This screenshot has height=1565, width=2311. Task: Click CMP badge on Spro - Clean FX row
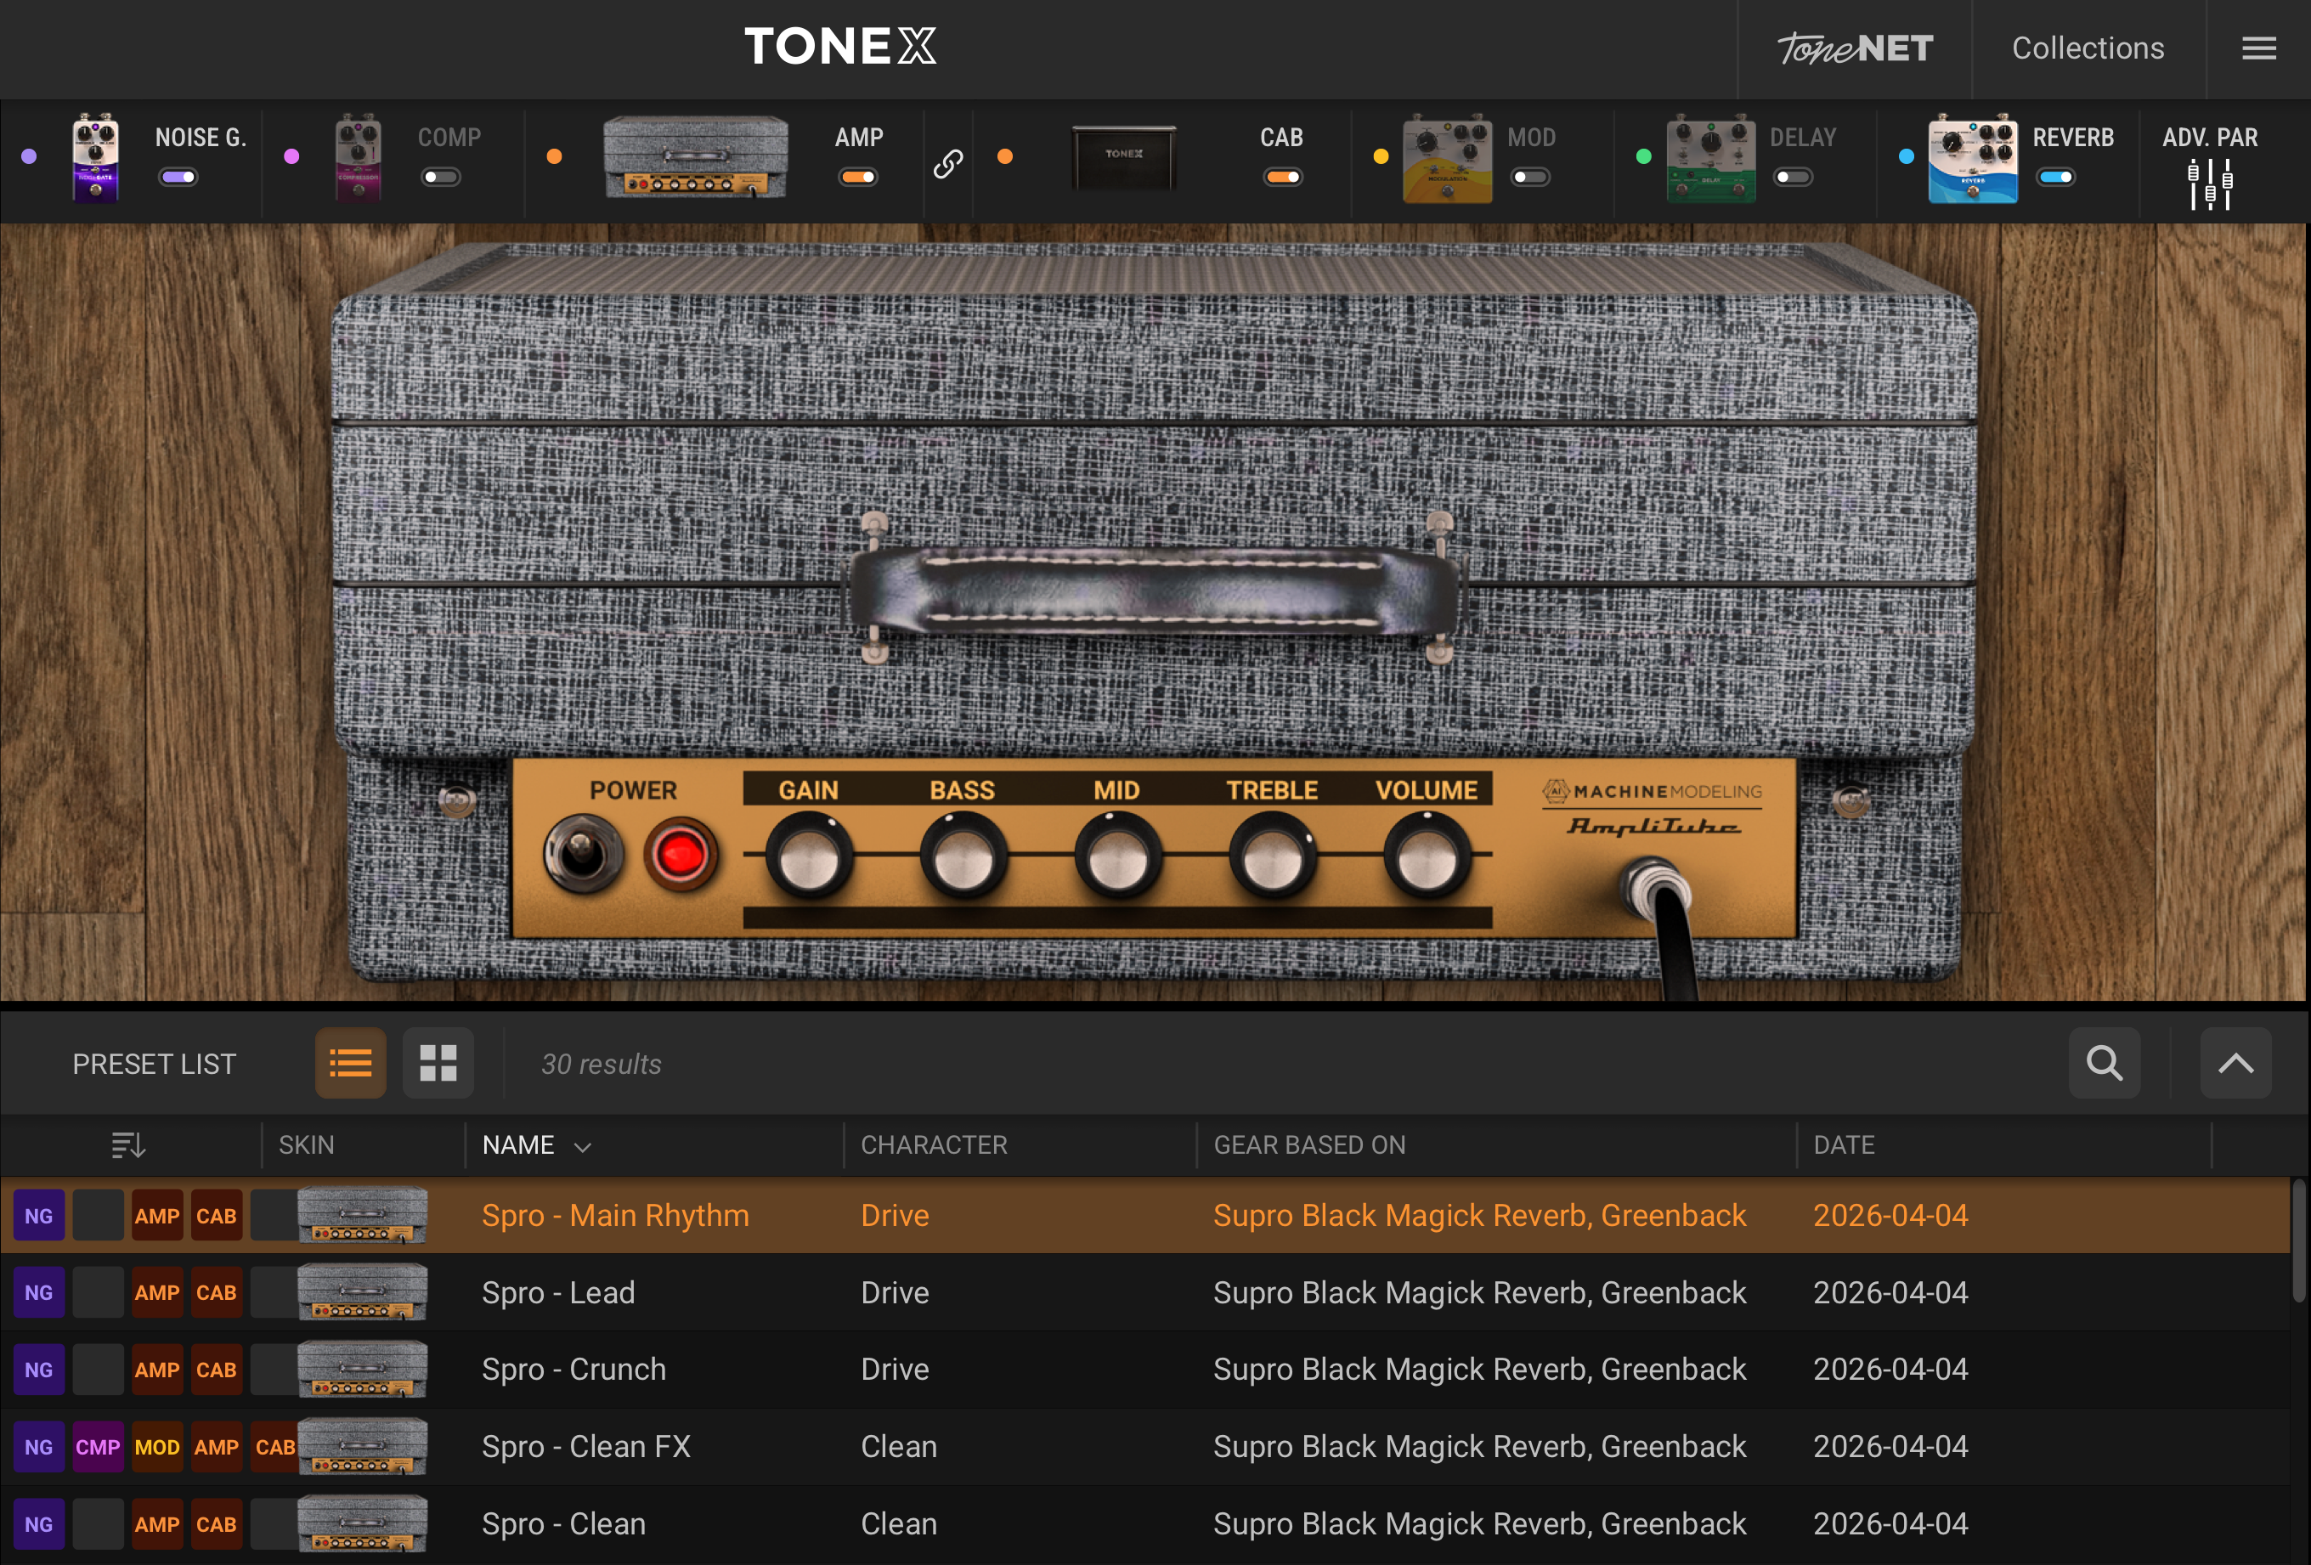coord(98,1447)
